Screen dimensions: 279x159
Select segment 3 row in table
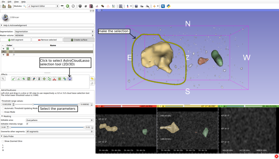(x=52, y=55)
